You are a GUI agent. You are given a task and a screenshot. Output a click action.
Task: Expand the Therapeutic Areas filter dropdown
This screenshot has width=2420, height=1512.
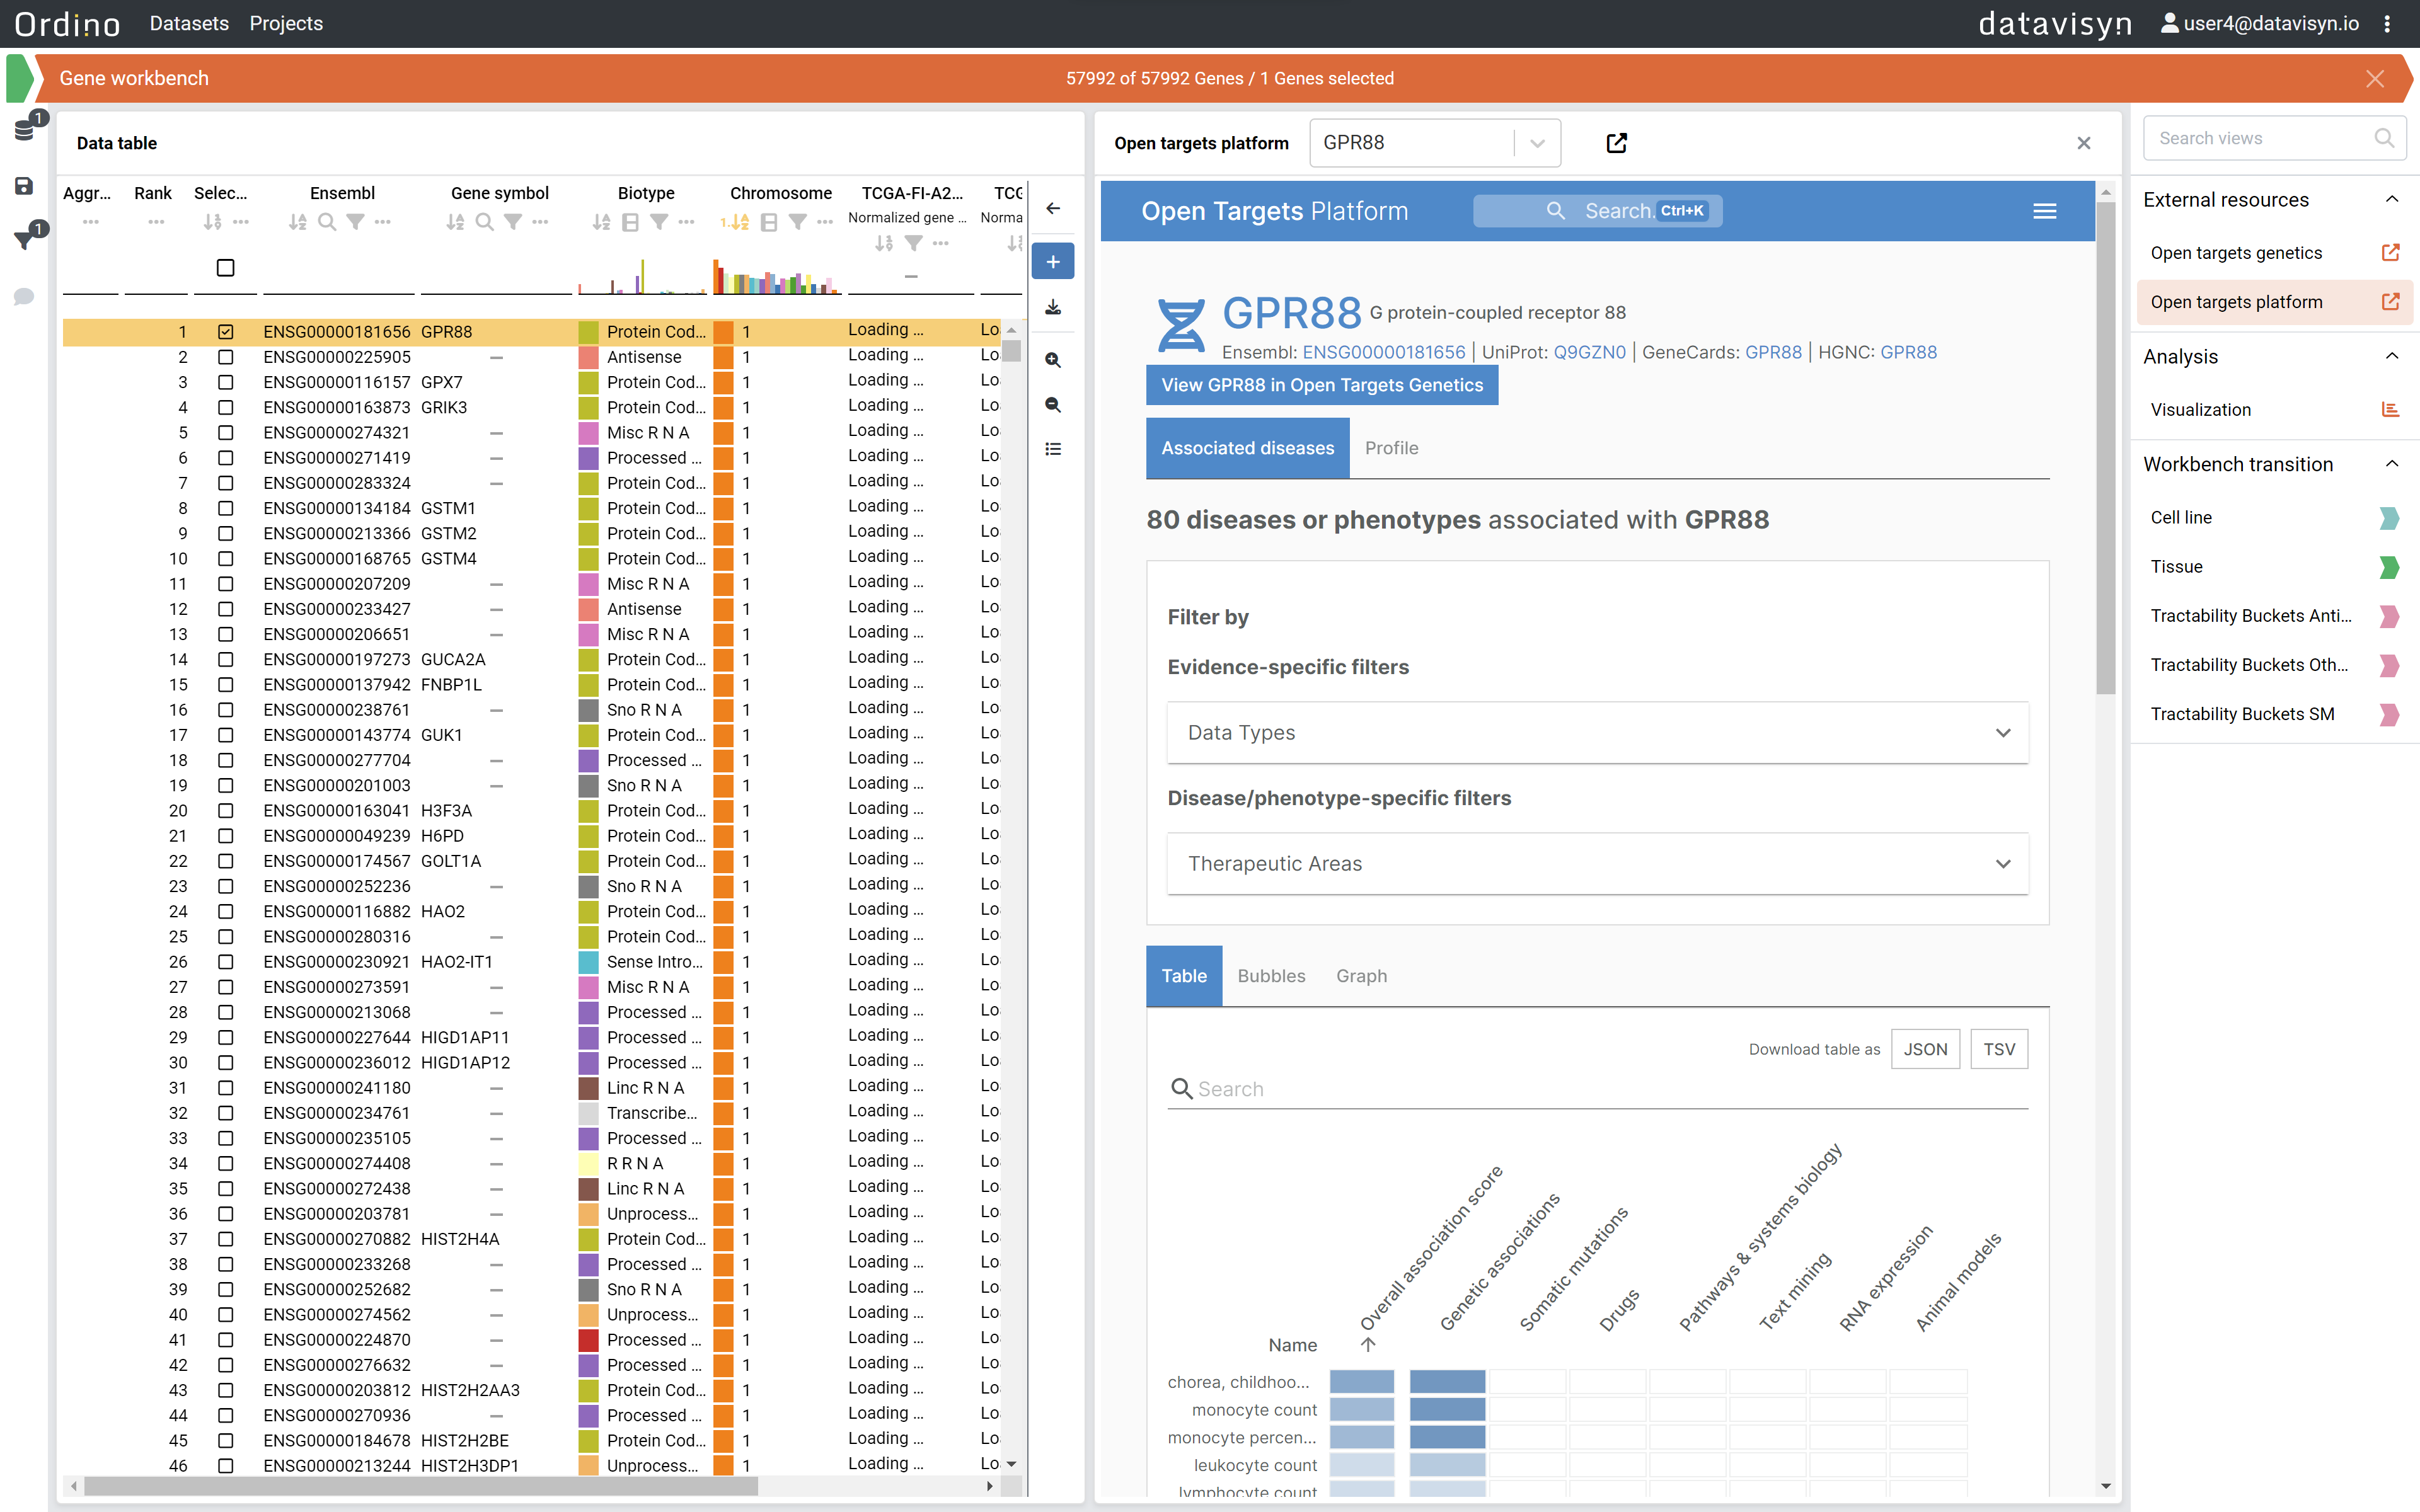coord(1597,863)
